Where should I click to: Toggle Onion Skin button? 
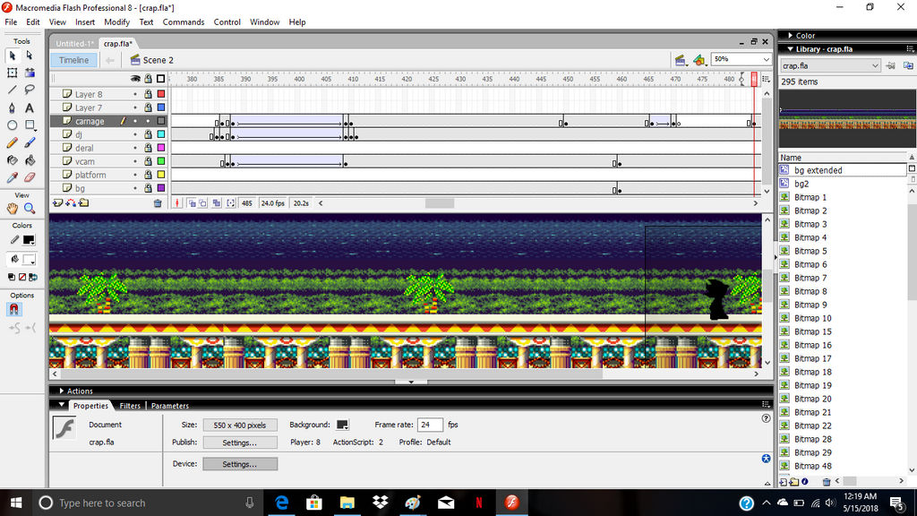coord(192,203)
